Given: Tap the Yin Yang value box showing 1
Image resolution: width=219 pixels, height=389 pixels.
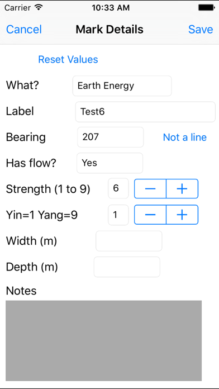Looking at the screenshot, I should 118,215.
